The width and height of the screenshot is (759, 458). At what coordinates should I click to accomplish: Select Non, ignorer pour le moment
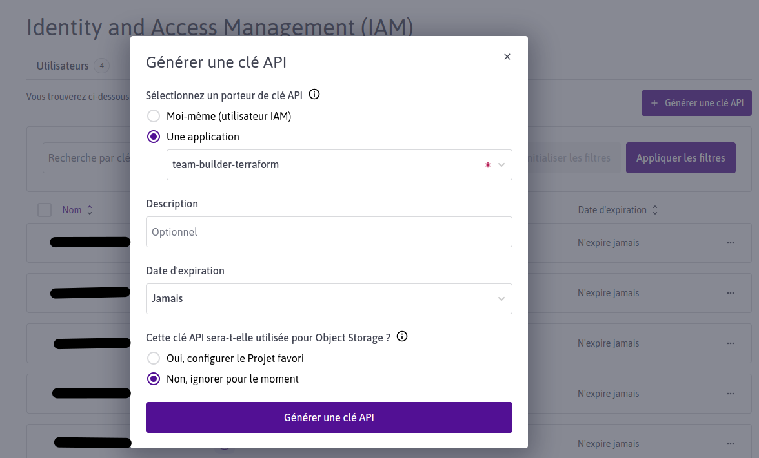[154, 379]
